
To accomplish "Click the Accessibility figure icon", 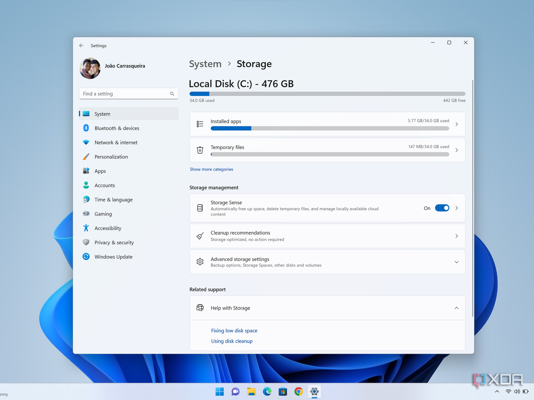I will tap(86, 228).
